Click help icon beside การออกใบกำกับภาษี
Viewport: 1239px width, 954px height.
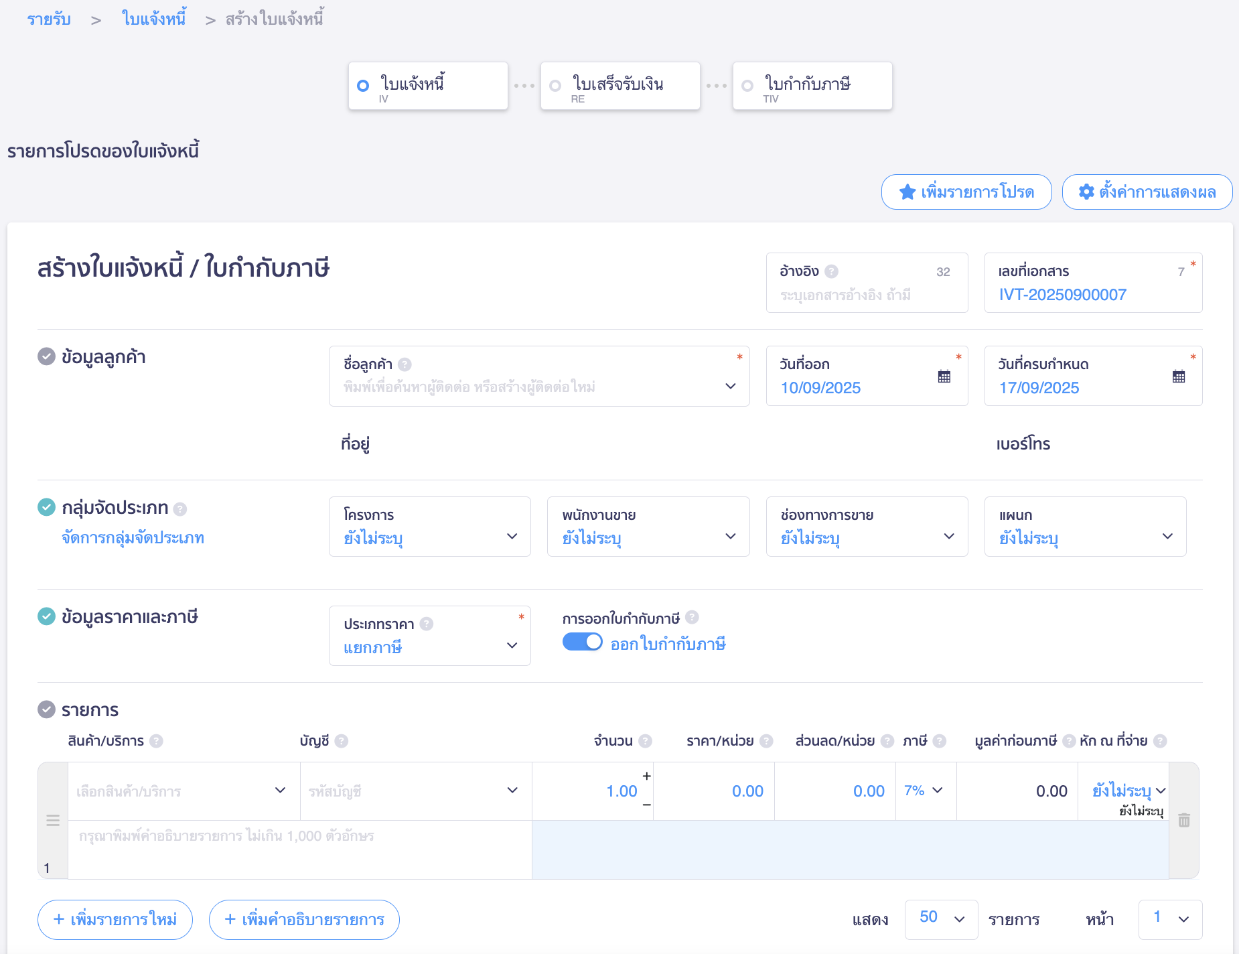(x=692, y=617)
